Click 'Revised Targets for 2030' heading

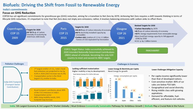(145, 26)
